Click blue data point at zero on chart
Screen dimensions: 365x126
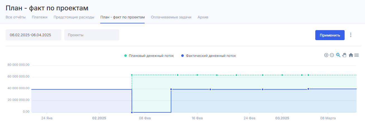coord(132,112)
